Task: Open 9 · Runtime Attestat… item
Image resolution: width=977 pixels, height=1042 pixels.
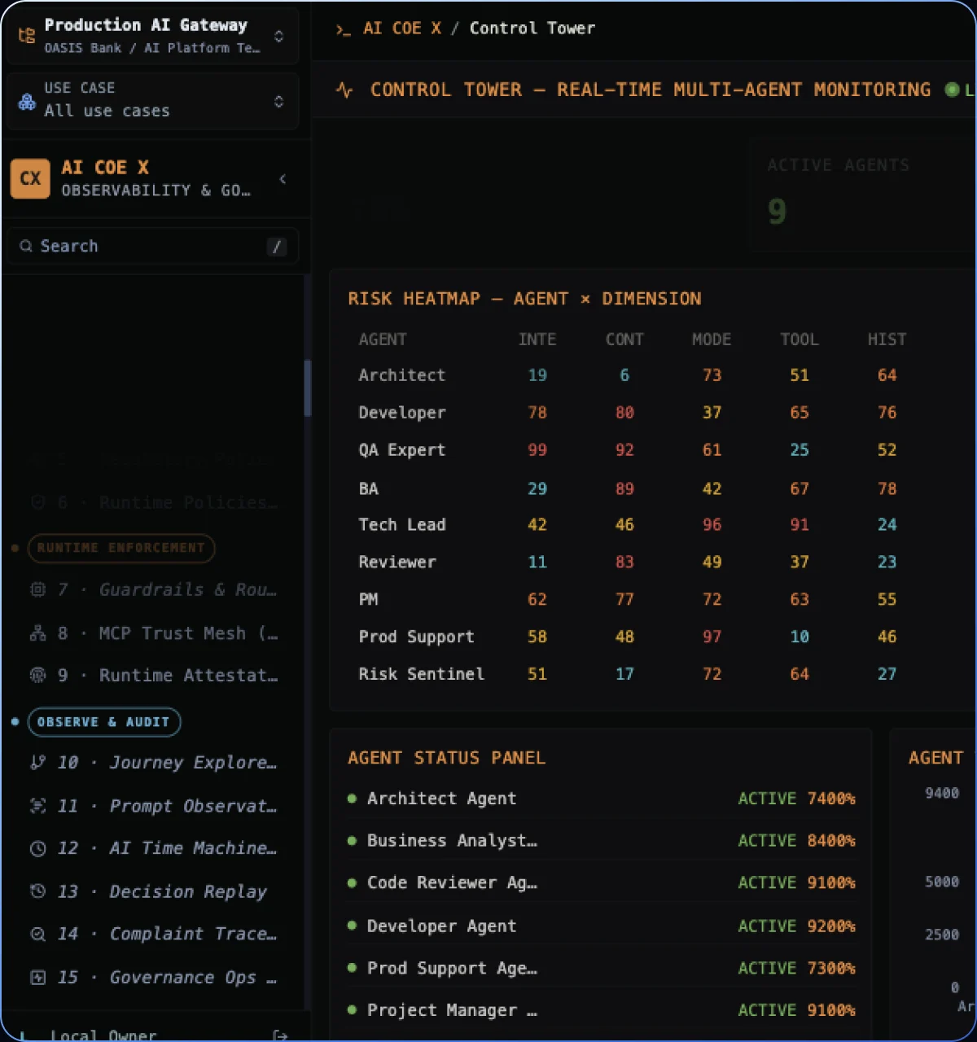Action: point(155,676)
